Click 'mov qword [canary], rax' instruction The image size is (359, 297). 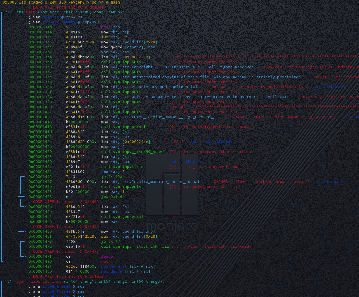(x=128, y=47)
